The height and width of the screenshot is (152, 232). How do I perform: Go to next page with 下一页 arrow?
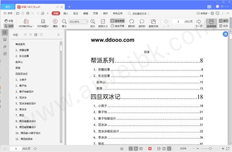point(199,22)
